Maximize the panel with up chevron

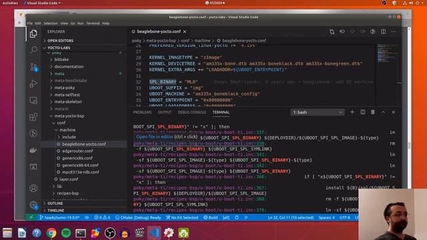coord(383,112)
